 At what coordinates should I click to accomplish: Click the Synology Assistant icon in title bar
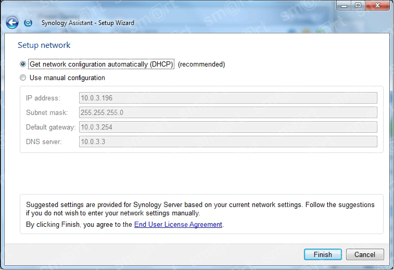coord(28,23)
